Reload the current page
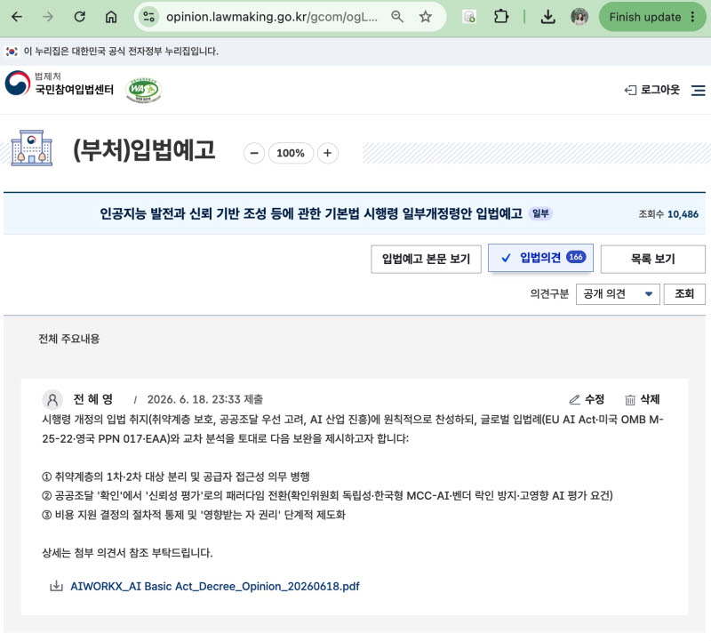711x641 pixels. point(80,17)
